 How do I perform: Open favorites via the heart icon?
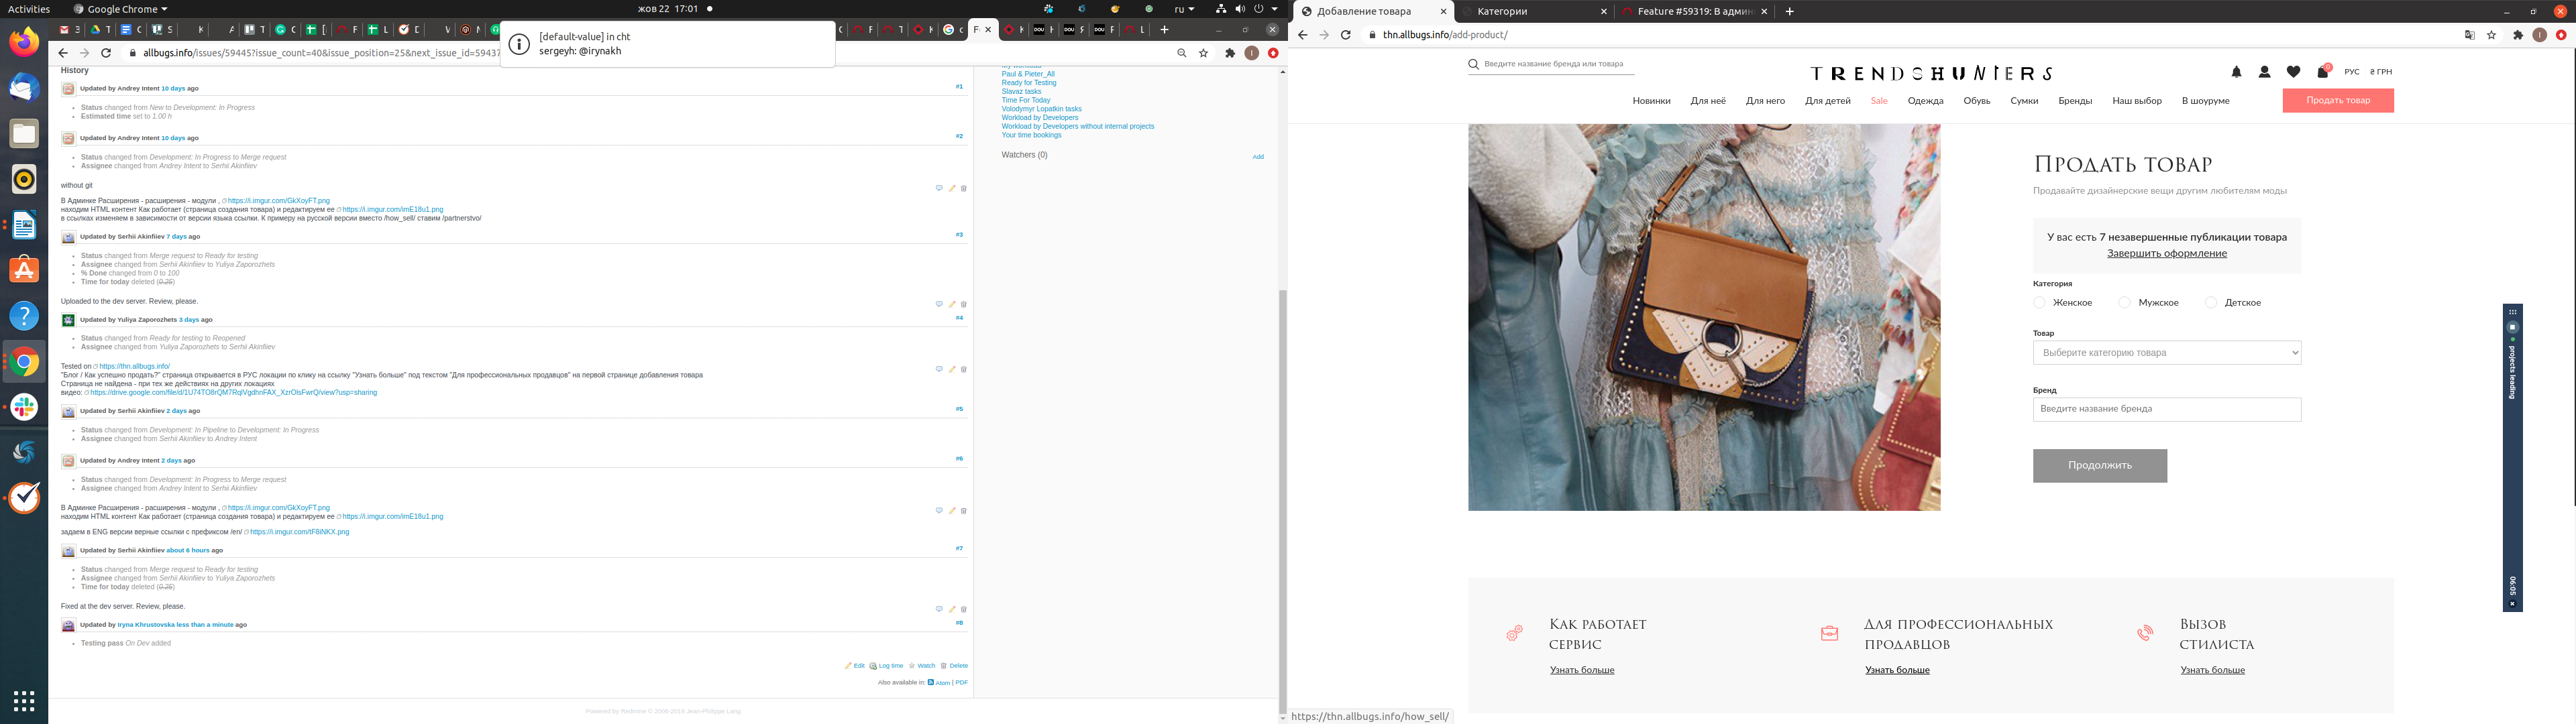coord(2293,72)
